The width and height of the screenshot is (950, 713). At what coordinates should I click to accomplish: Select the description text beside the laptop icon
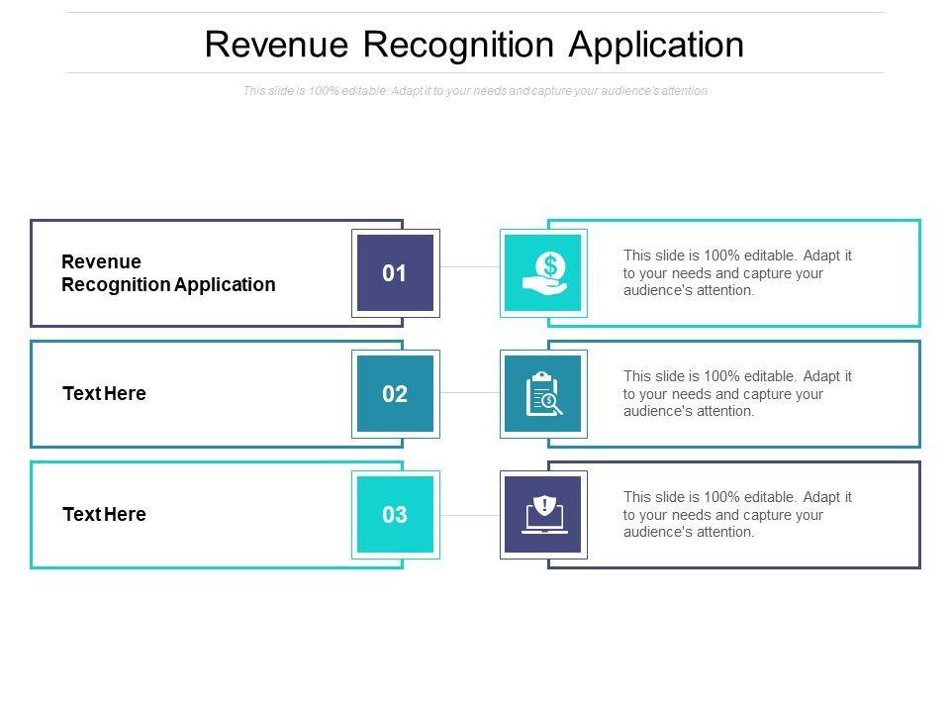tap(737, 515)
